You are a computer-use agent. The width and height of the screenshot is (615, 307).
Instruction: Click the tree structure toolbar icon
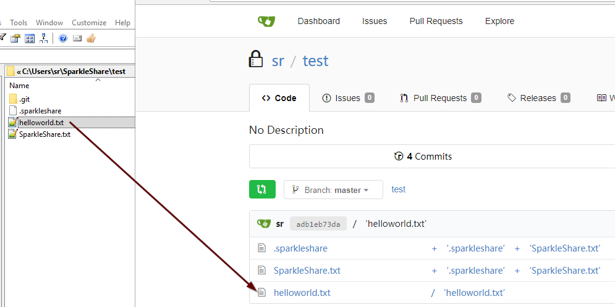44,38
